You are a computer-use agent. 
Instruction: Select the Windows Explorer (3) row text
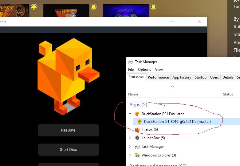[x=159, y=155]
